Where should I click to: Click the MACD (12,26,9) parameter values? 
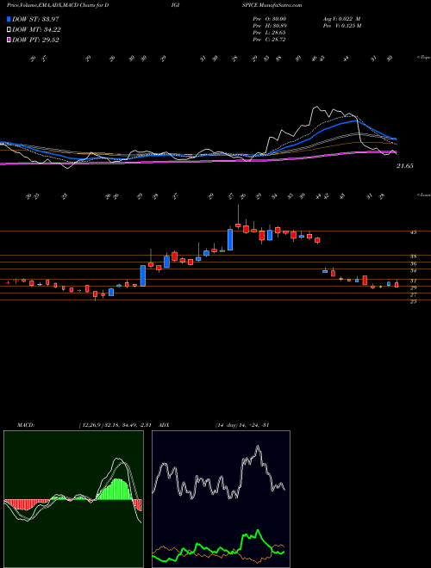(x=117, y=425)
